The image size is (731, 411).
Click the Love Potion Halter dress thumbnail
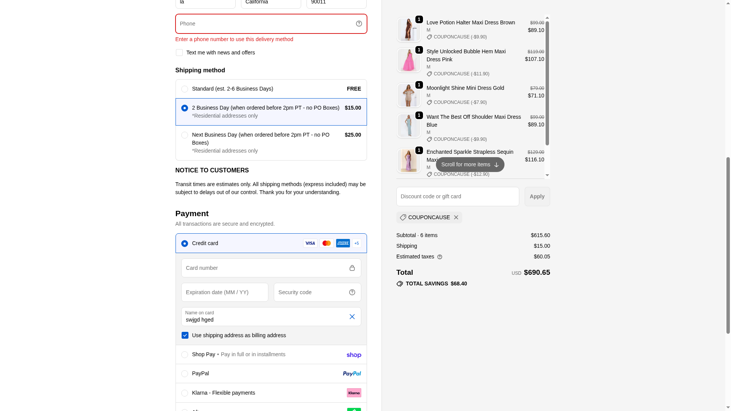(x=409, y=30)
